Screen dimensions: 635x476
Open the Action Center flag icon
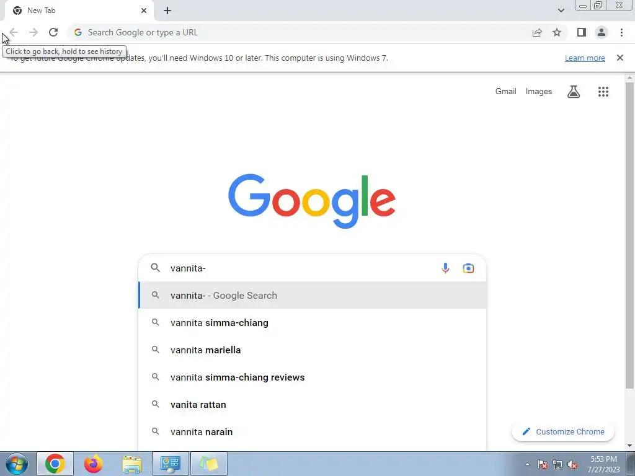pos(543,464)
